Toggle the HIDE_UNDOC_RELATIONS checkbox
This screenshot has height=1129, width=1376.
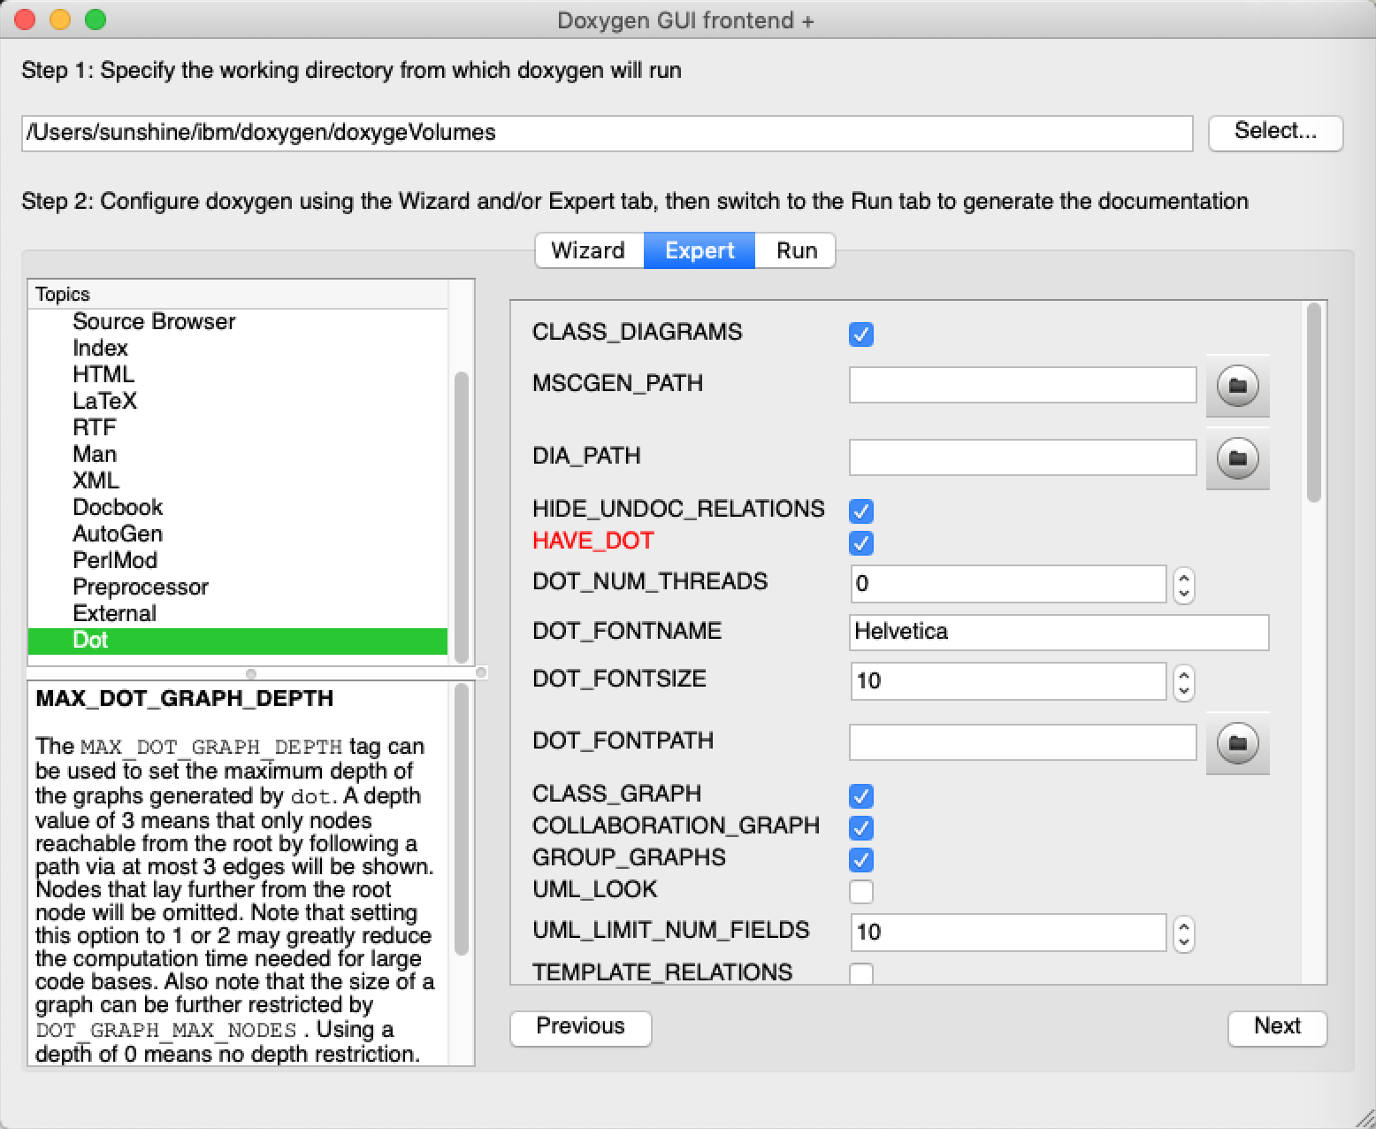pyautogui.click(x=860, y=511)
